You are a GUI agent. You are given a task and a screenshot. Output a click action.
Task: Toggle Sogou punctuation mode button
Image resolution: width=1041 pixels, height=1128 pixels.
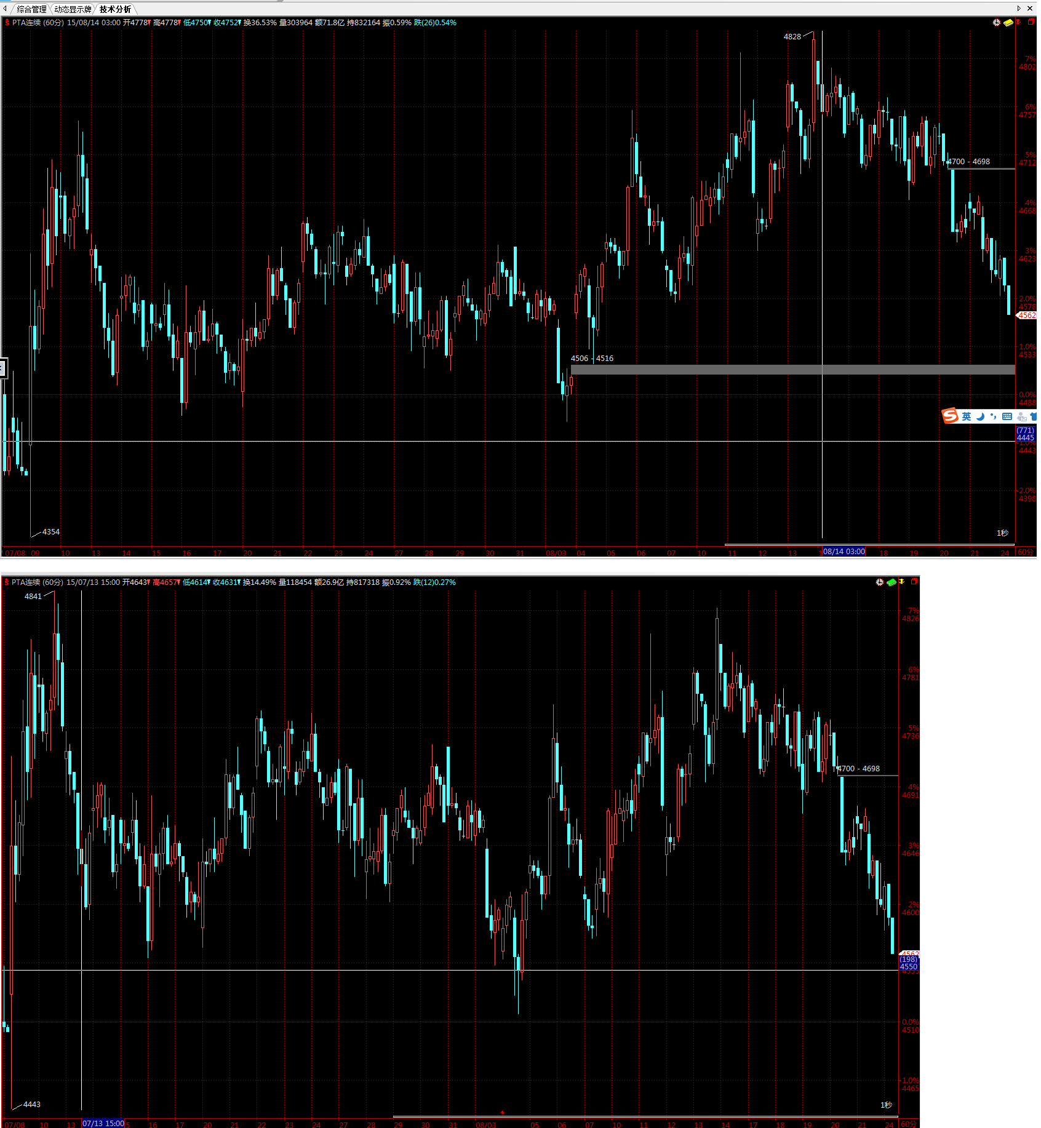pos(993,416)
